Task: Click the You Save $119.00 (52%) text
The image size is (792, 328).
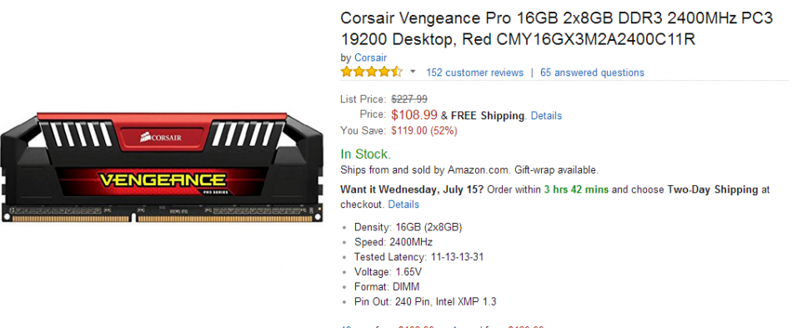Action: pos(399,131)
